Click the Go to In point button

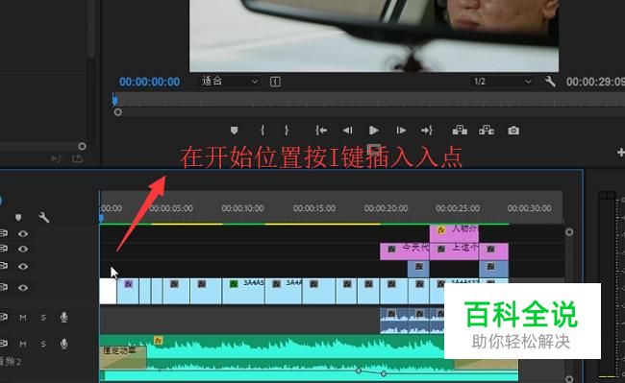coord(321,130)
